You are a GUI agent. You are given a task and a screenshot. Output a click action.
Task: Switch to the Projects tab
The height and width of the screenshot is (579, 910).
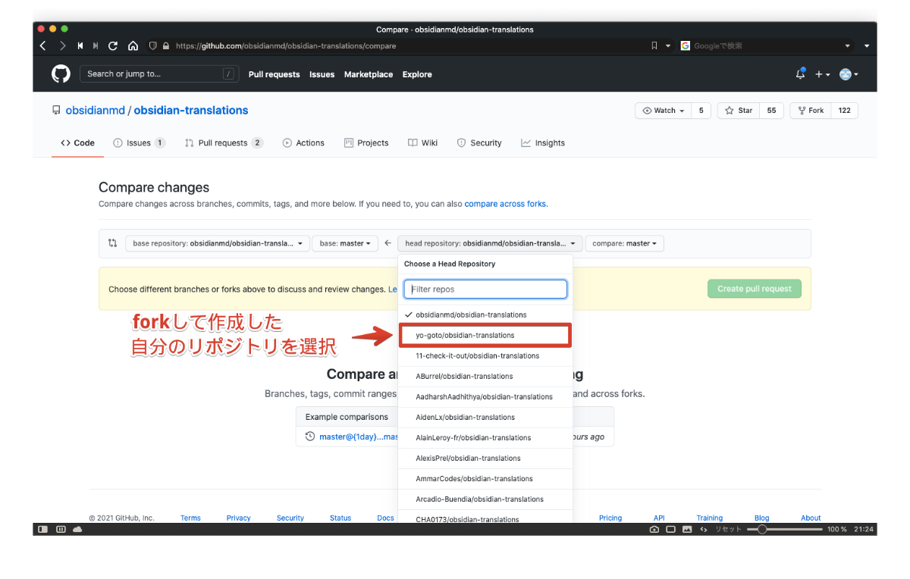tap(366, 142)
